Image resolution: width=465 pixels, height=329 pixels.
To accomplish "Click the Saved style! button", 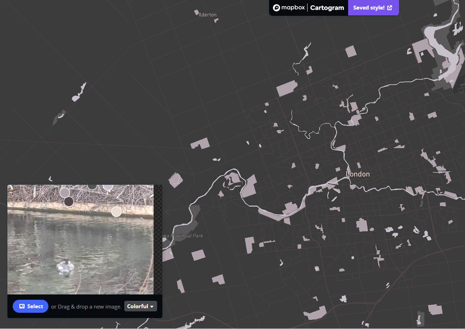I will click(373, 7).
